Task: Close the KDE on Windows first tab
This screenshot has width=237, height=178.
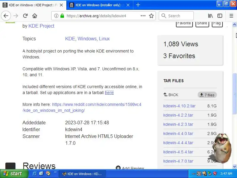Action: (x=61, y=5)
